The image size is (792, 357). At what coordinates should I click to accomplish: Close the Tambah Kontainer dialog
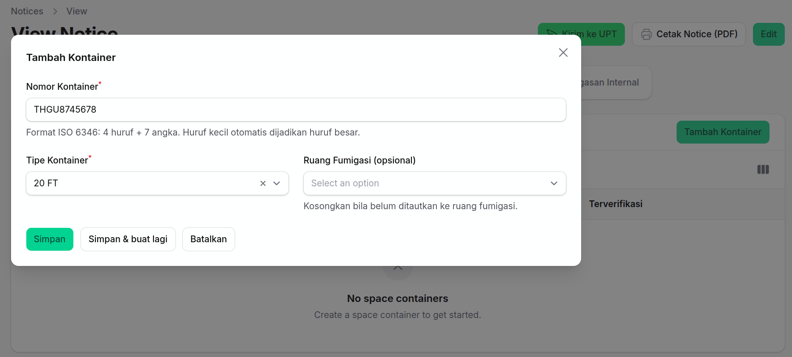(x=563, y=53)
